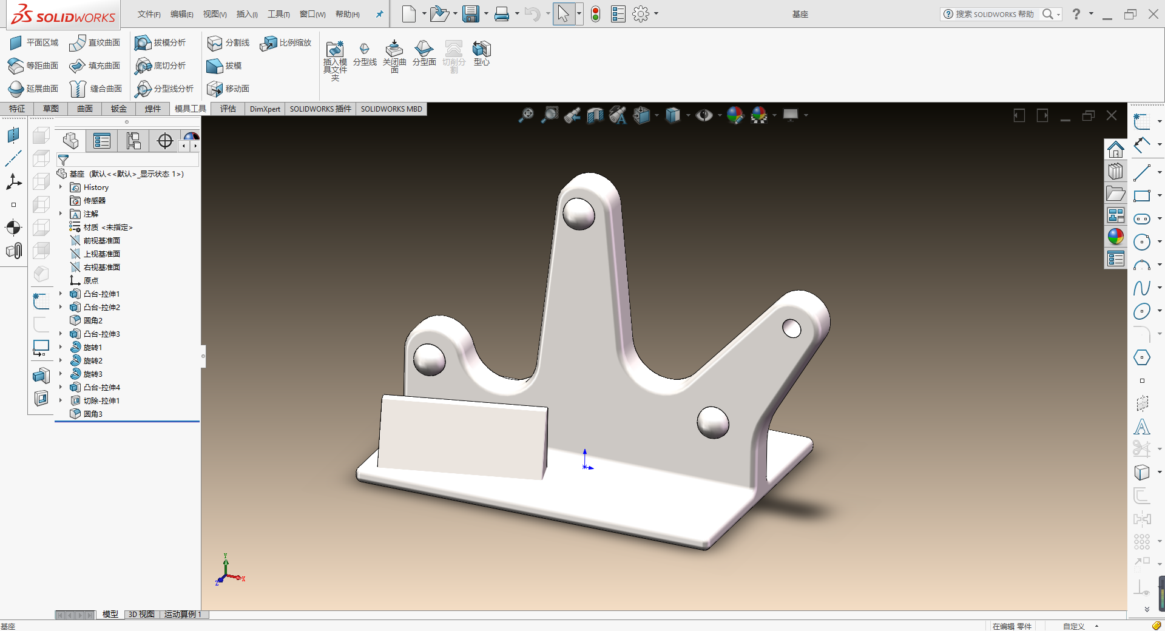1165x631 pixels.
Task: Open the PropertyManager tab icon
Action: (102, 141)
